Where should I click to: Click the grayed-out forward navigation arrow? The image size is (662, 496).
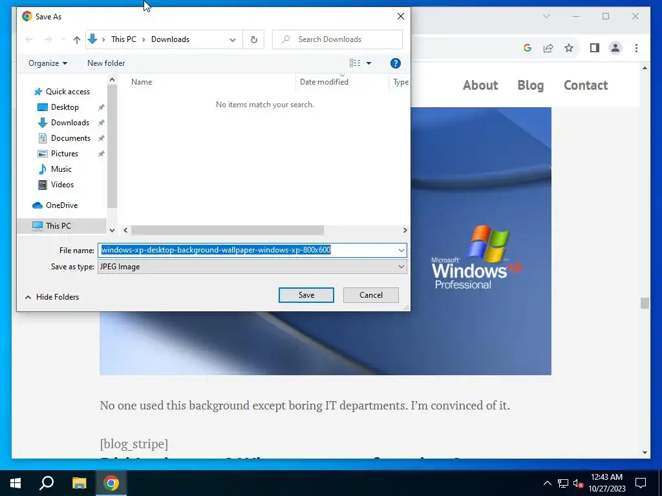[48, 39]
